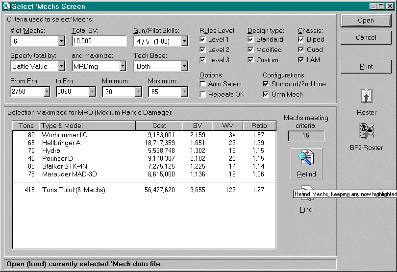
Task: Uncheck the Standard/2nd Line configuration
Action: click(266, 84)
